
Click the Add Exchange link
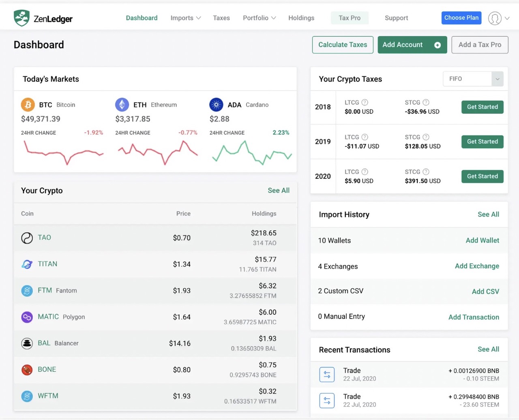[477, 266]
